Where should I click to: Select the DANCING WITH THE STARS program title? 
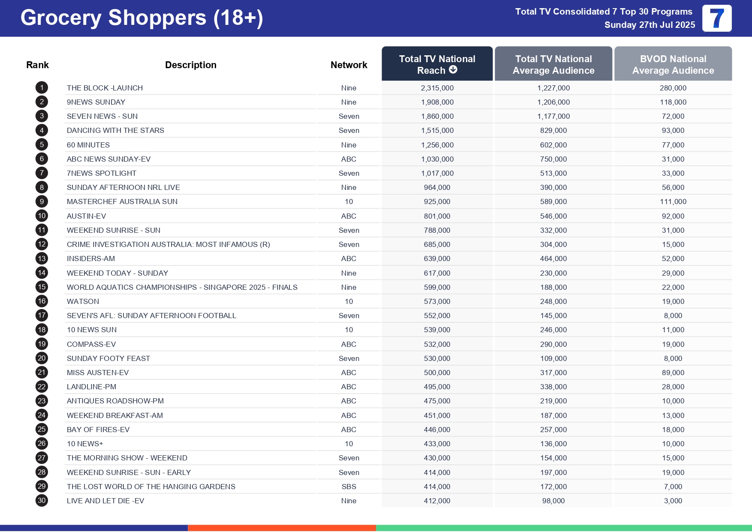tap(115, 130)
